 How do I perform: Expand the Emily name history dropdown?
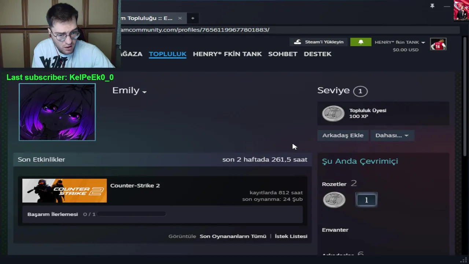[144, 92]
